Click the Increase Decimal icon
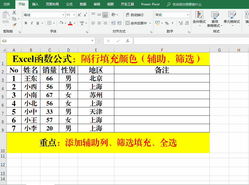This screenshot has width=249, height=185. 180,23
